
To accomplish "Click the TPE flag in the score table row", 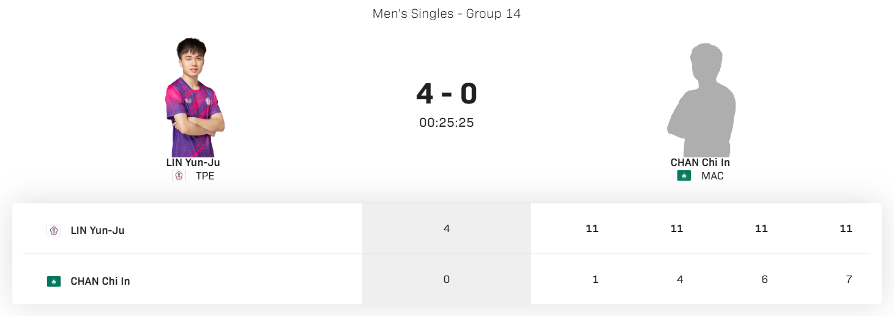I will (x=54, y=231).
